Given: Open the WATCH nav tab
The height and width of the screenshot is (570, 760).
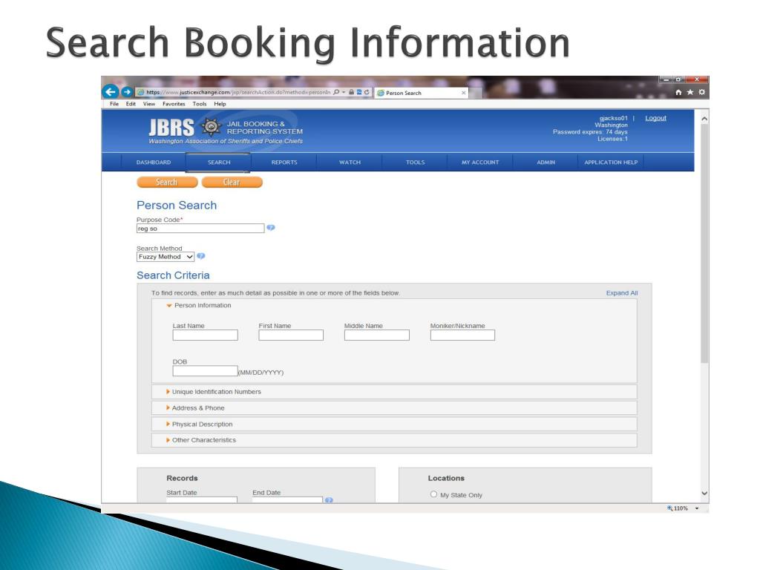Looking at the screenshot, I should point(350,163).
